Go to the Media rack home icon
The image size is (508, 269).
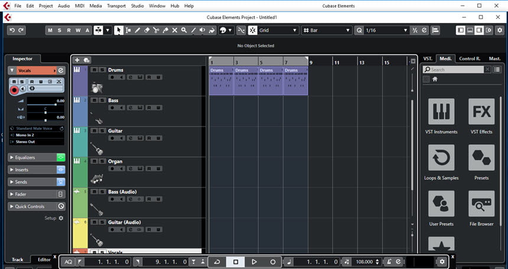[435, 79]
